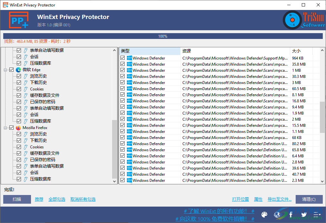
Task: Open the 了解 WinExt 的所有功能 link
Action: coord(219,211)
